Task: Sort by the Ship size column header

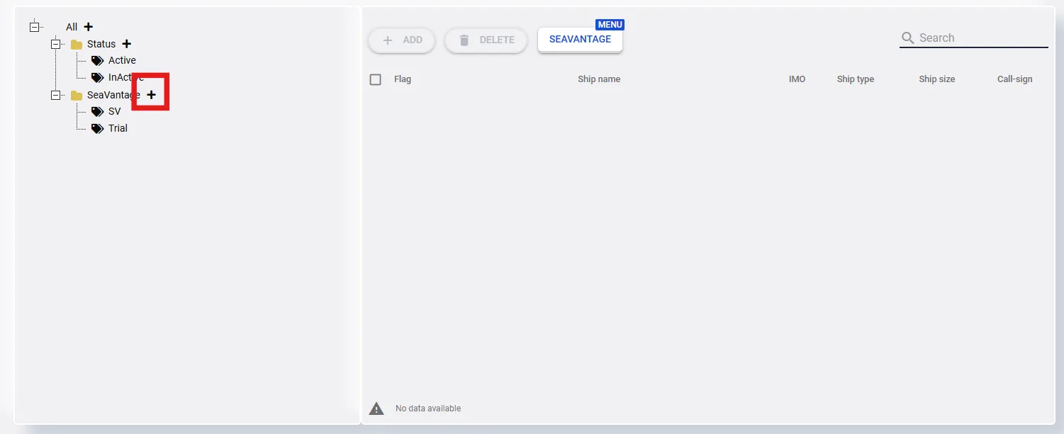Action: point(937,79)
